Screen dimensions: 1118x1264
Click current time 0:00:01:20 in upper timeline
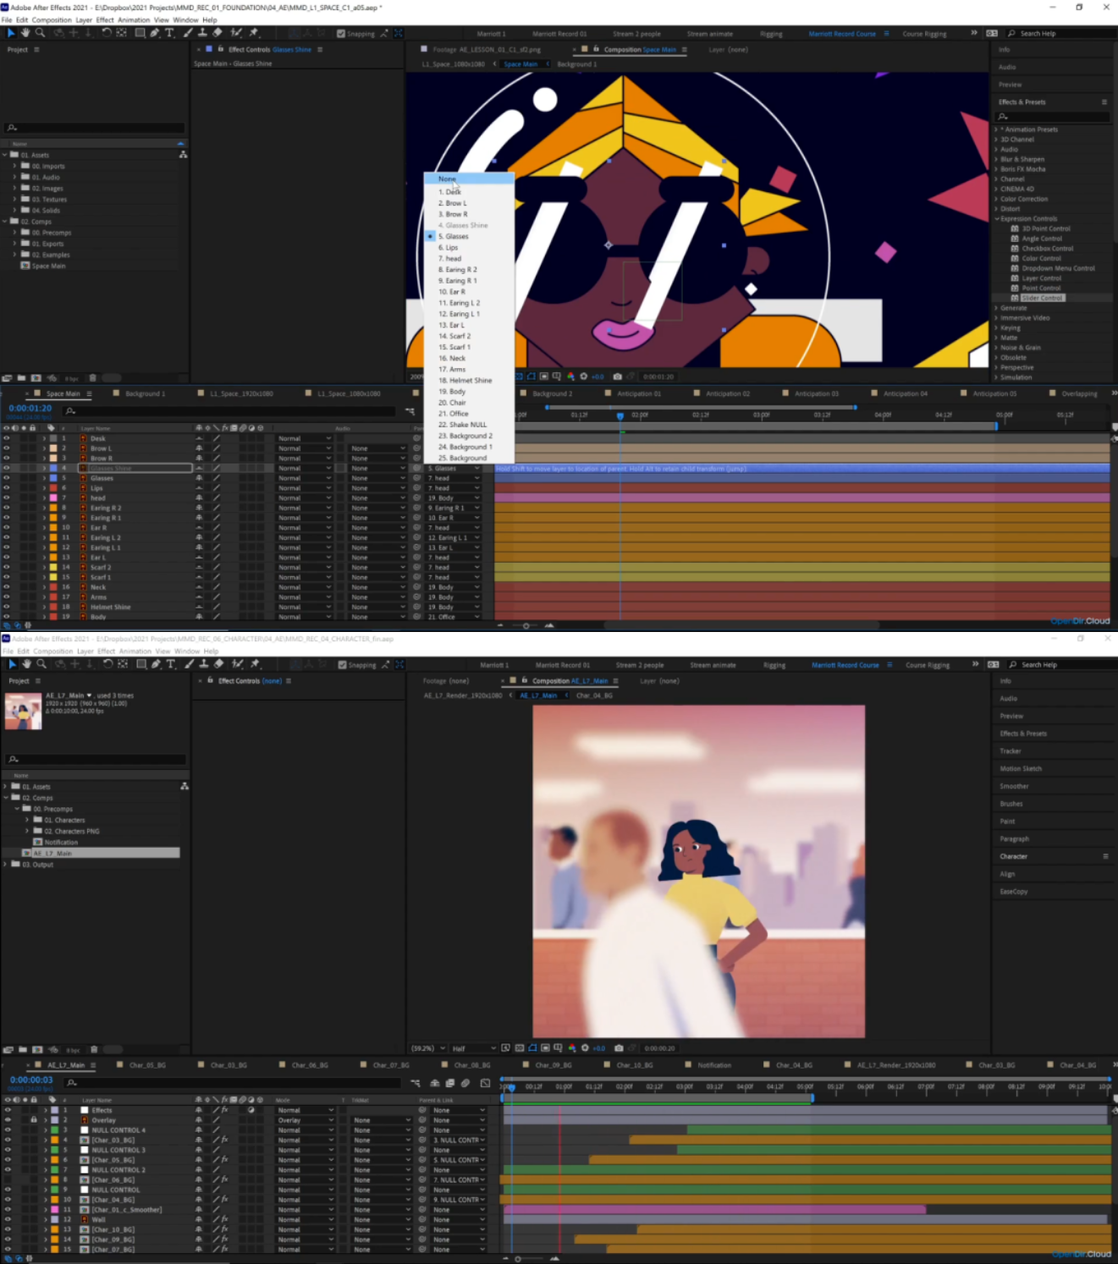30,408
